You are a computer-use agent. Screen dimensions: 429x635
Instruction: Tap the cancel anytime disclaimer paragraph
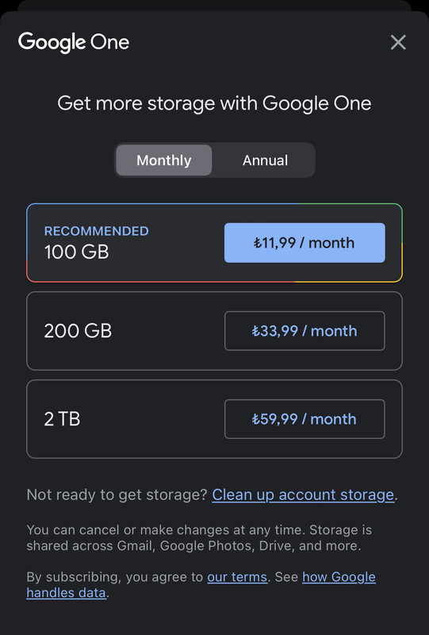pyautogui.click(x=199, y=538)
